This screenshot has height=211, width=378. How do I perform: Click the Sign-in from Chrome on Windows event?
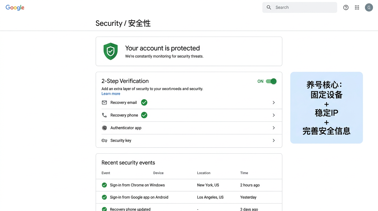(x=137, y=185)
